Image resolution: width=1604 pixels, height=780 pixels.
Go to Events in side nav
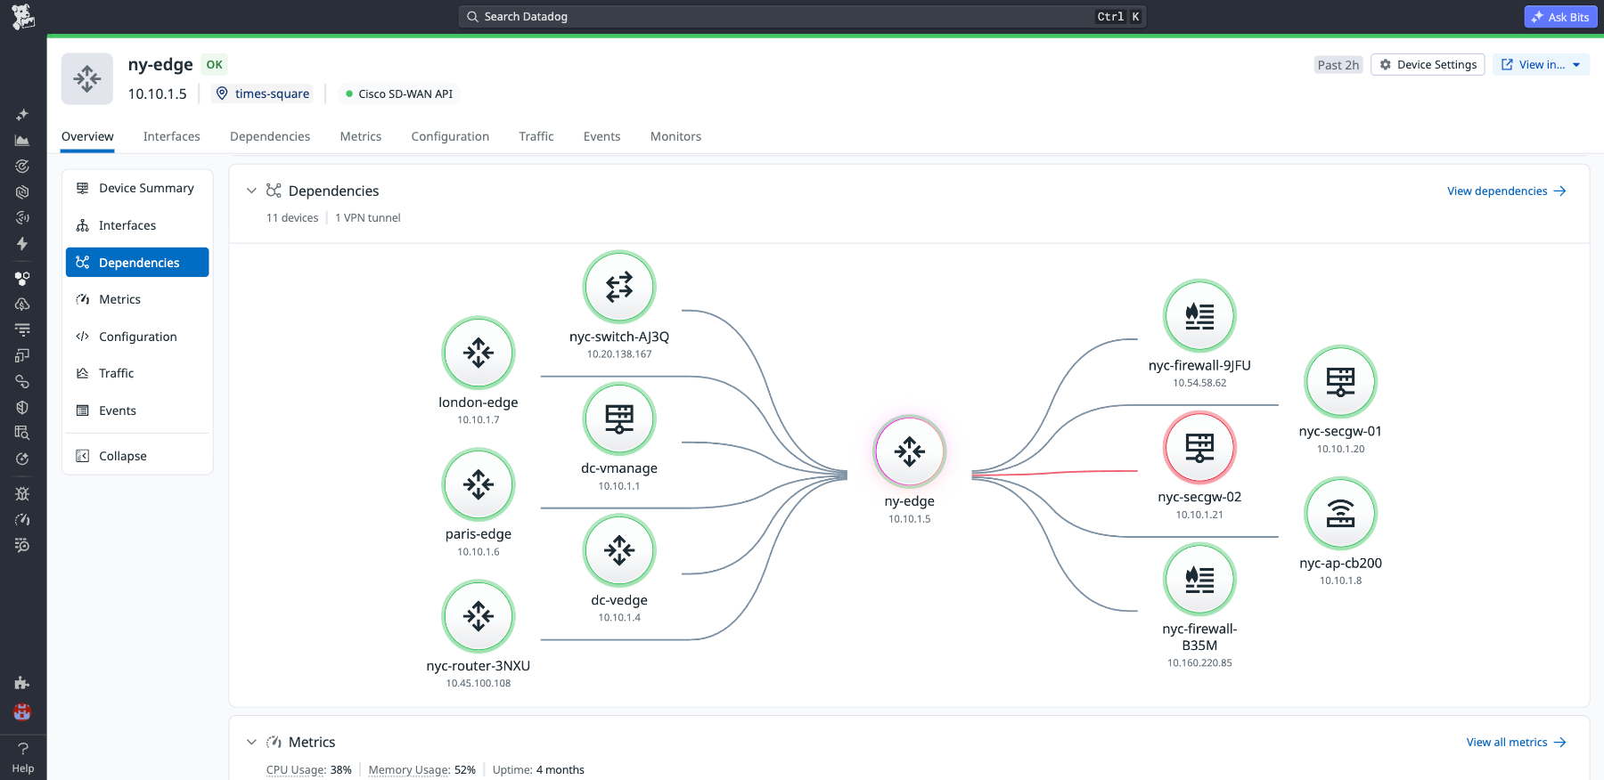137,410
